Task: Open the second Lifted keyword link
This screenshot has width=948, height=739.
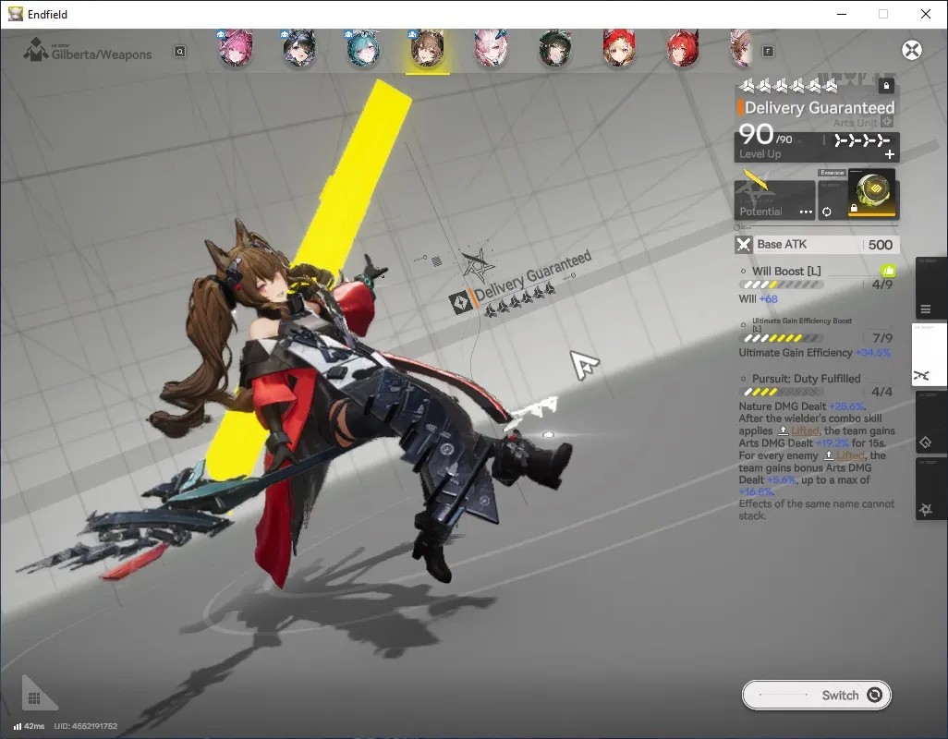Action: pos(851,455)
